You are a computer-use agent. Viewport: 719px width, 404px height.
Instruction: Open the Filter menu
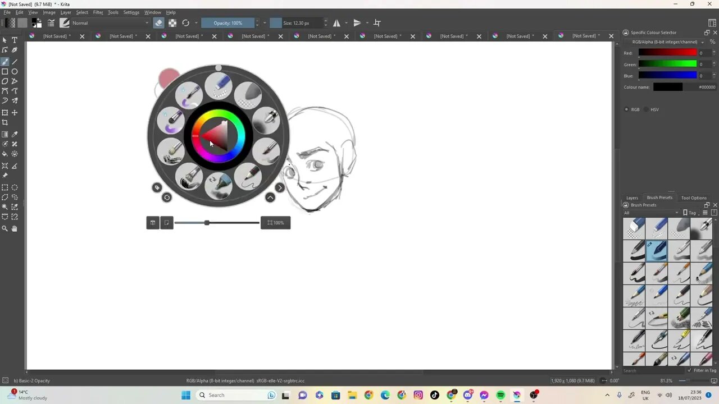point(98,12)
